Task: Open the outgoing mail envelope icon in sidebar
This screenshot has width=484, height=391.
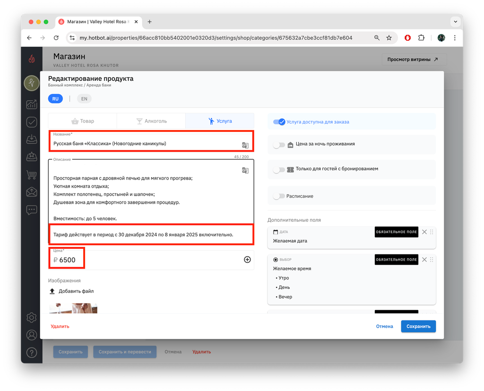Action: tap(32, 192)
